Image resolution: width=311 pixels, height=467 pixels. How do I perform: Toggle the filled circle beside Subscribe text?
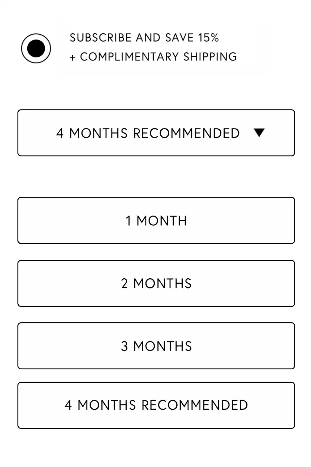[36, 48]
